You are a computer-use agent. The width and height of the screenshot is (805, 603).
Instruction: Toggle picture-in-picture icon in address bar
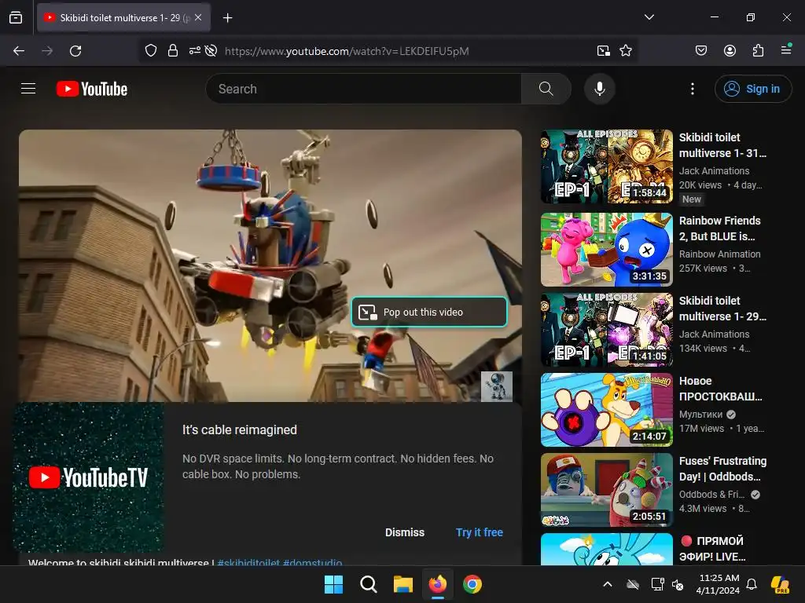(603, 51)
